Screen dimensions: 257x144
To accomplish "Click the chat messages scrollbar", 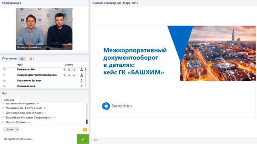I will (87, 114).
